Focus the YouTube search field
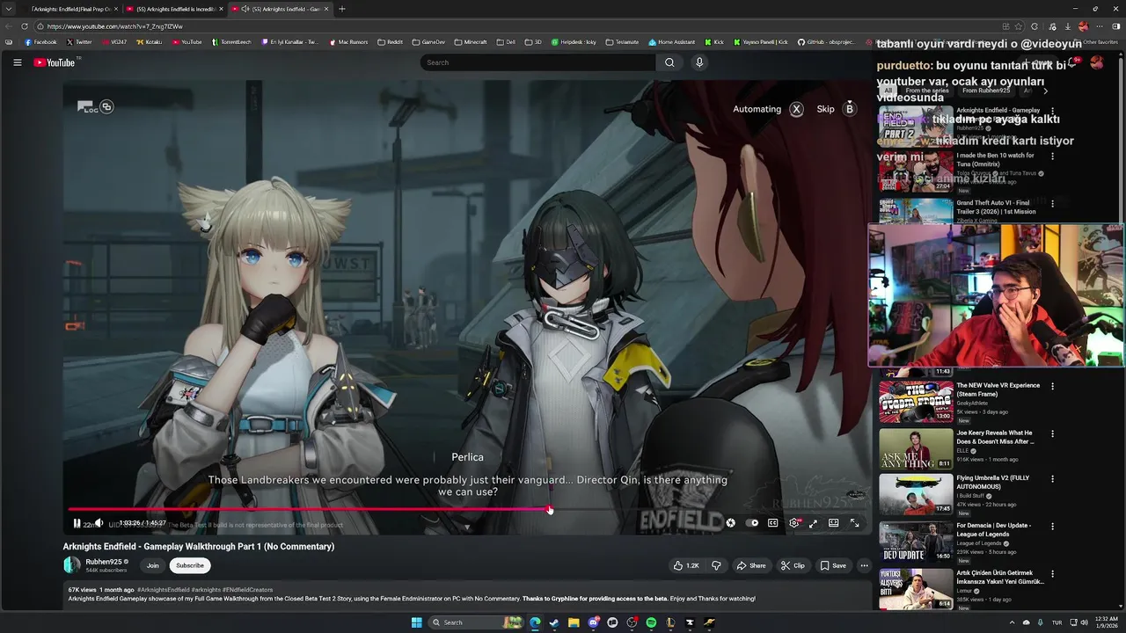The image size is (1126, 633). [x=537, y=62]
